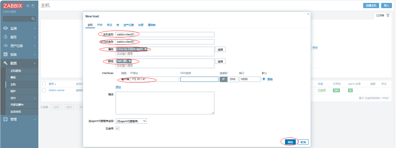Click the 添加 add button in dialog
Screen dimensions: 396x148
290,142
